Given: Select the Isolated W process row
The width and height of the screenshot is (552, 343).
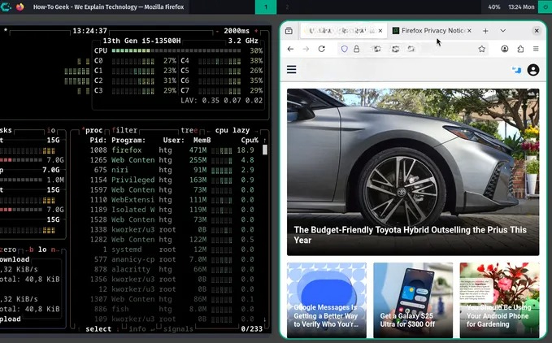Looking at the screenshot, I should [172, 210].
